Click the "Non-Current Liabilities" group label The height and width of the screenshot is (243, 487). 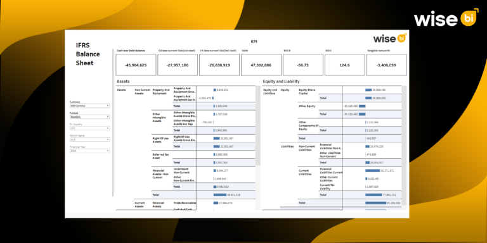click(x=306, y=148)
